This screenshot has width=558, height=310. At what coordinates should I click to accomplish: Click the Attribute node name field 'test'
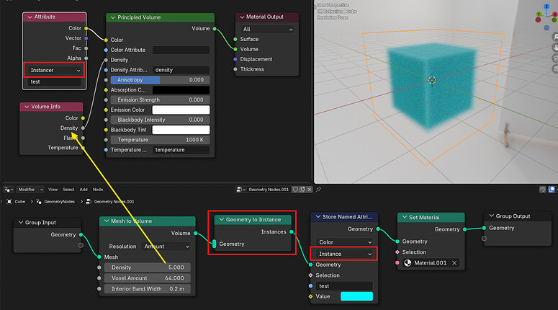pyautogui.click(x=55, y=81)
